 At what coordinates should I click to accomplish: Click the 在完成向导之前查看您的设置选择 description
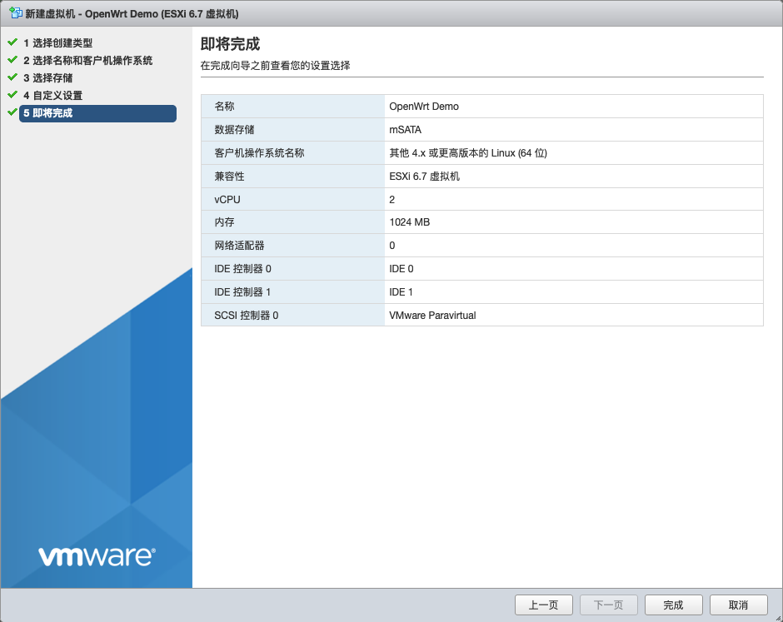(x=275, y=66)
